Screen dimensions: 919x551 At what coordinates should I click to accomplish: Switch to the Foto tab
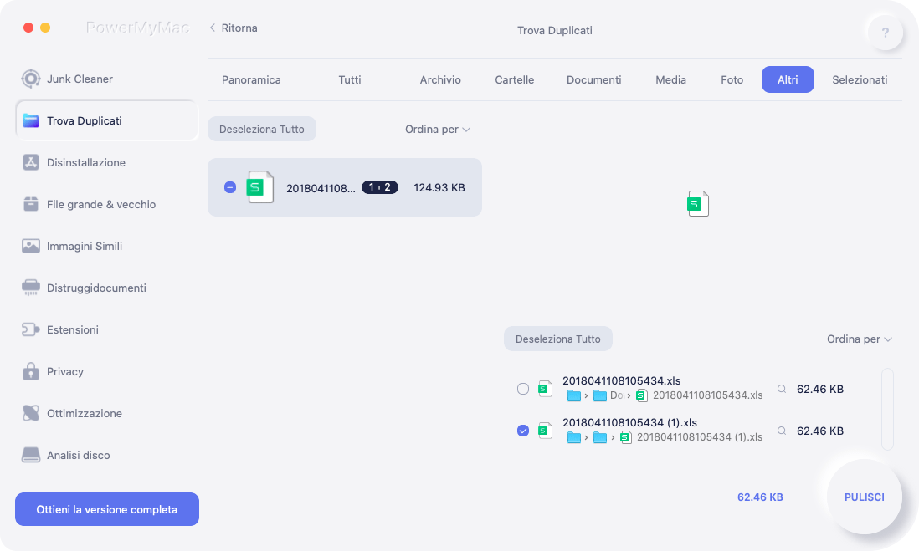click(x=732, y=79)
